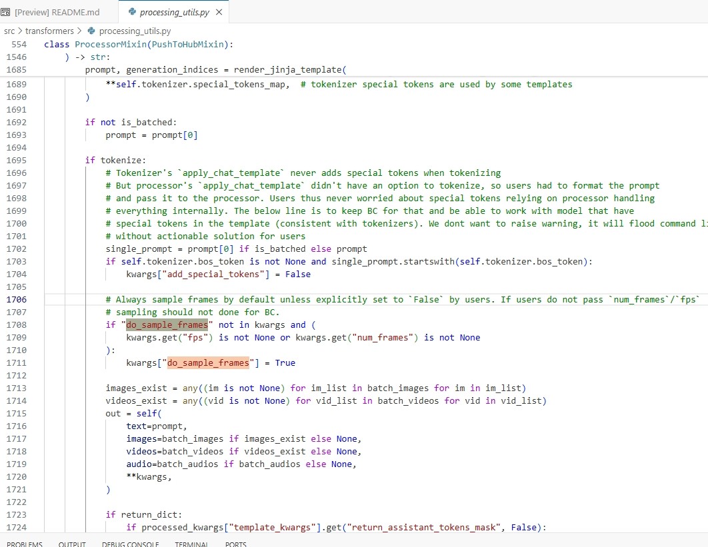Expand the src breadcrumb segment
Viewport: 708px width, 547px height.
tap(9, 31)
